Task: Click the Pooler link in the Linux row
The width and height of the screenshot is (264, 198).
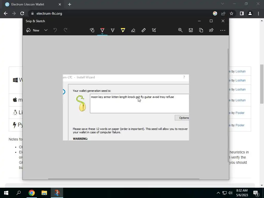Action: 240,113
